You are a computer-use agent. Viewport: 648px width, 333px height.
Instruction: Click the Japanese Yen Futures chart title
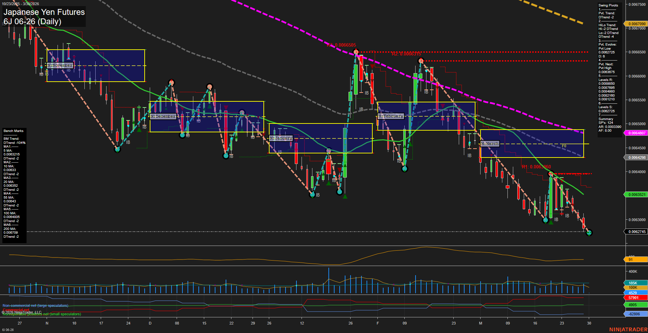tap(44, 12)
